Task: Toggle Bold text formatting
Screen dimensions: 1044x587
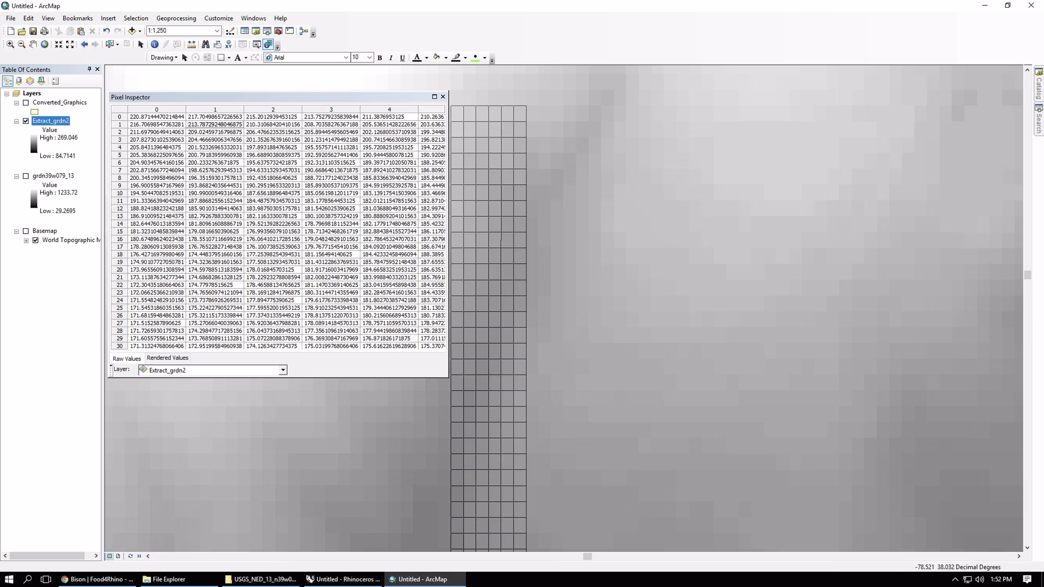Action: [380, 58]
